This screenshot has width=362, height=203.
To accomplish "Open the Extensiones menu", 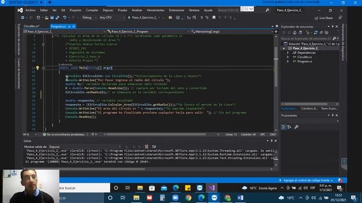I will pos(176,10).
